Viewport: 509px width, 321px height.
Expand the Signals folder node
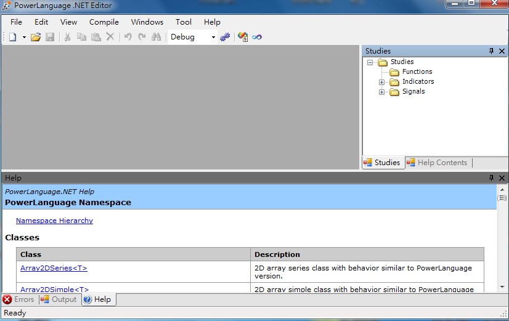point(382,92)
